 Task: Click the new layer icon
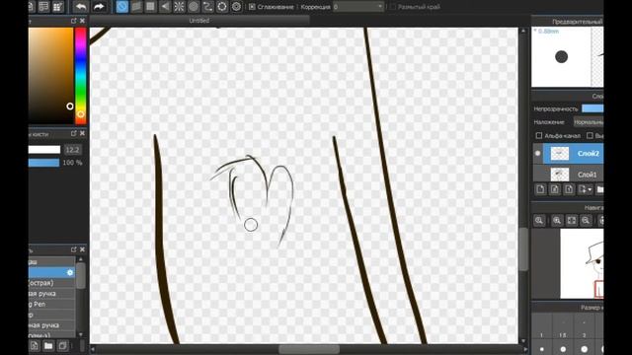point(540,189)
